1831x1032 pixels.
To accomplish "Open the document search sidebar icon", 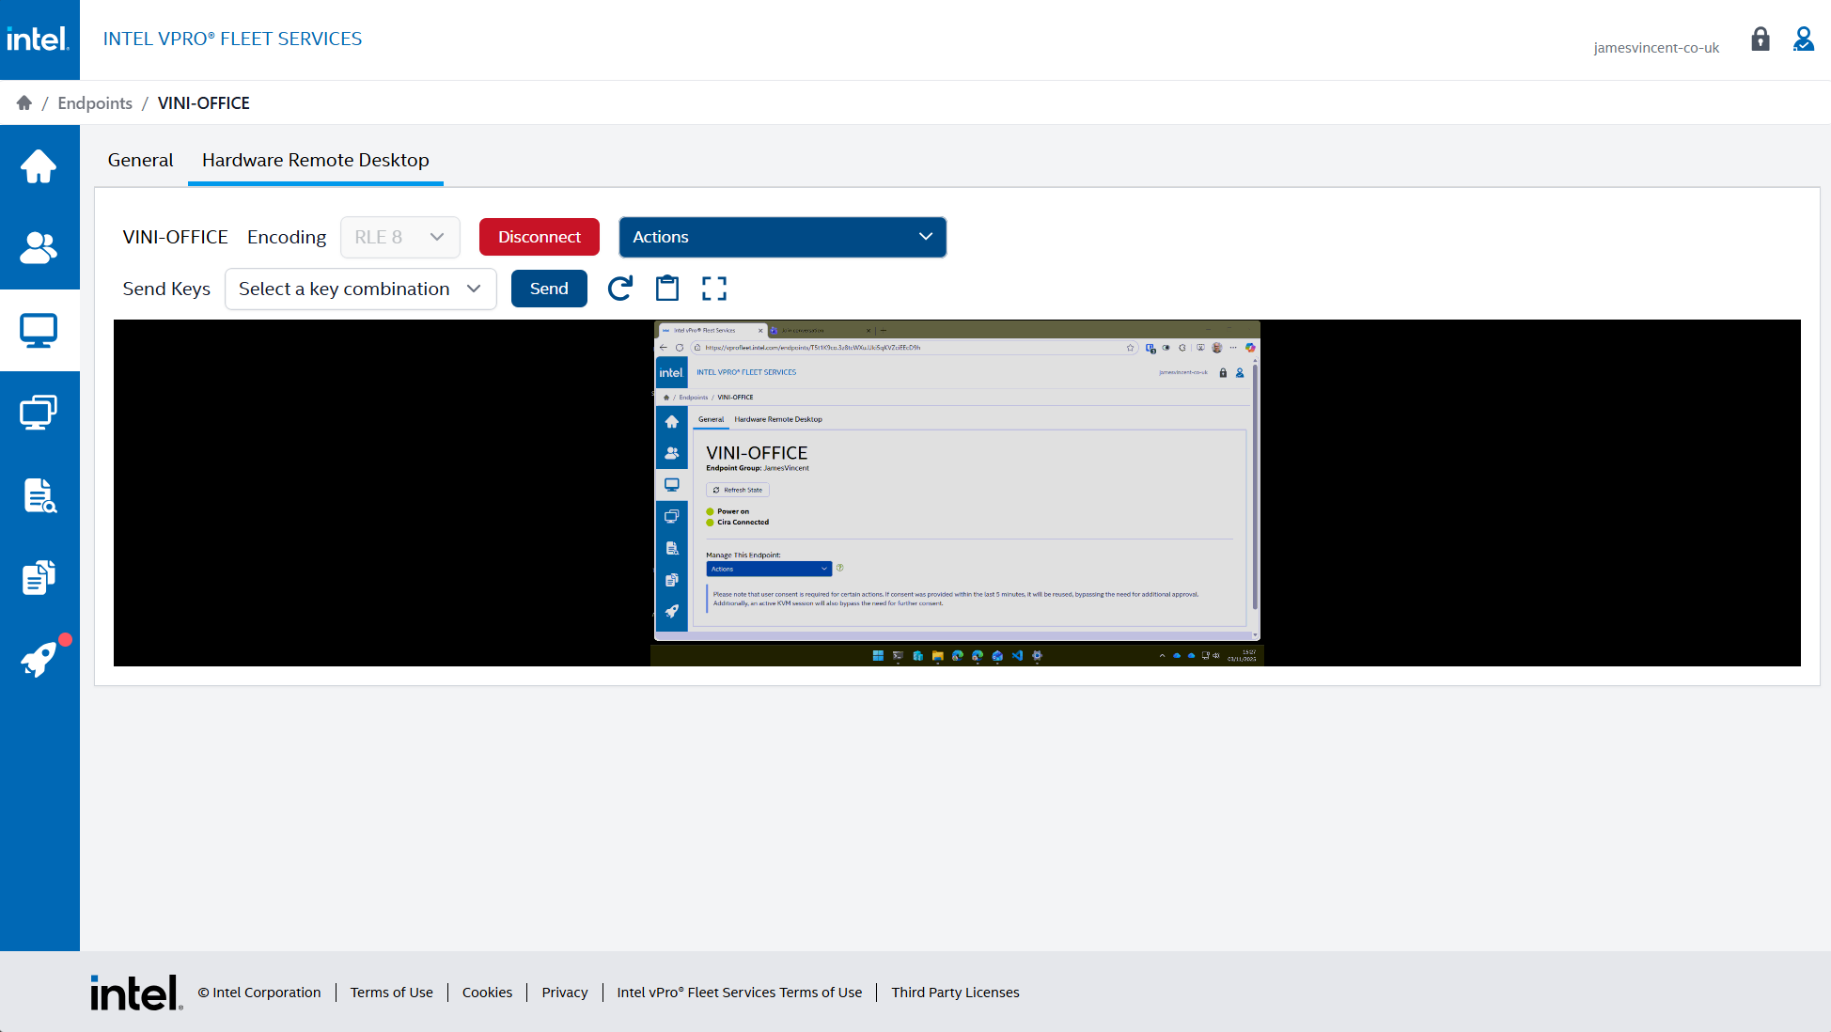I will tap(39, 495).
